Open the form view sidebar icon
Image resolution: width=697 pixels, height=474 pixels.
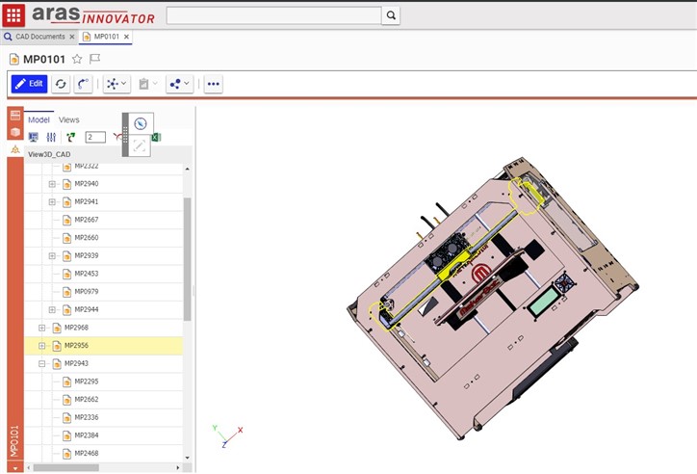15,116
